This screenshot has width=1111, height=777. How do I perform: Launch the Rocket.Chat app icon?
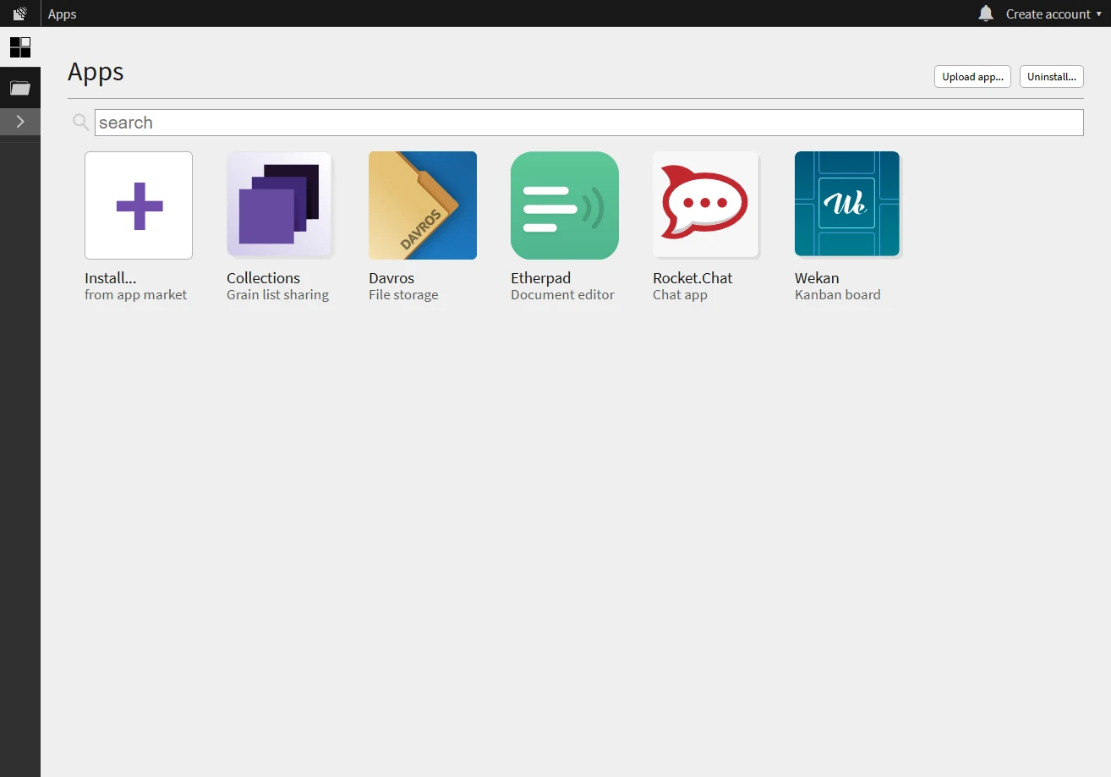(x=705, y=204)
